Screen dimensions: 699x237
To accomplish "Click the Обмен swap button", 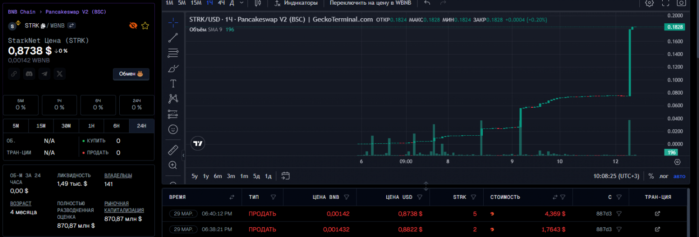I will click(131, 74).
